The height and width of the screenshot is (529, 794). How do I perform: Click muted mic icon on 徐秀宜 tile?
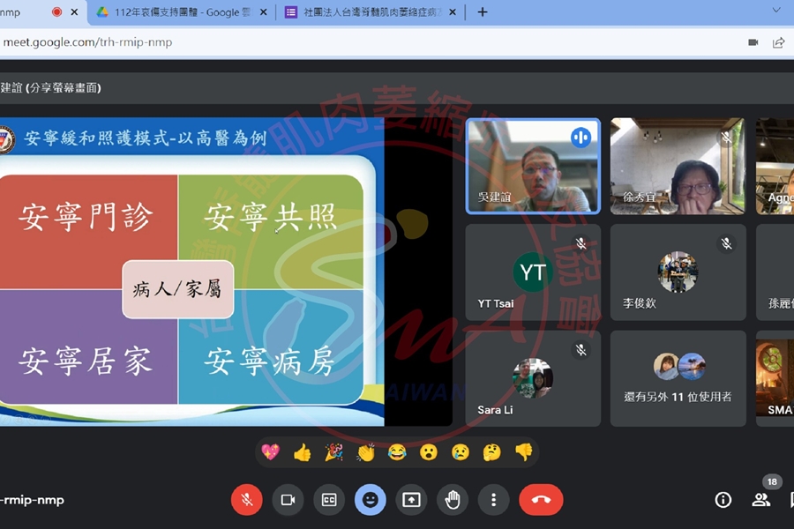pos(726,138)
